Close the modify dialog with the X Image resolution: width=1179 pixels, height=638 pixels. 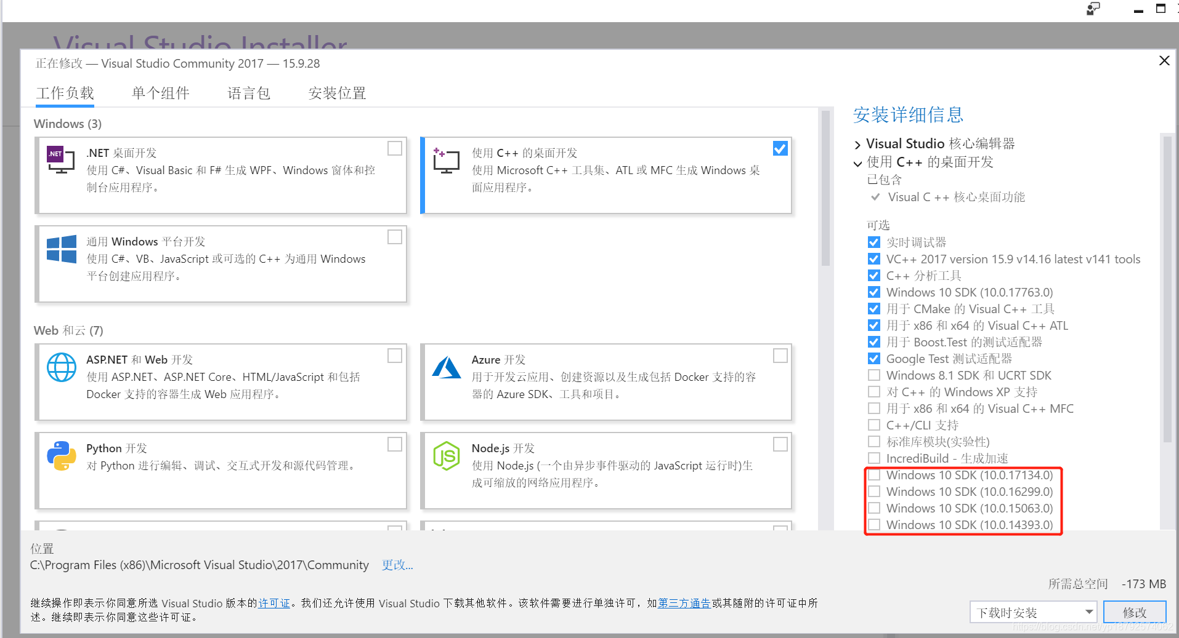coord(1164,60)
